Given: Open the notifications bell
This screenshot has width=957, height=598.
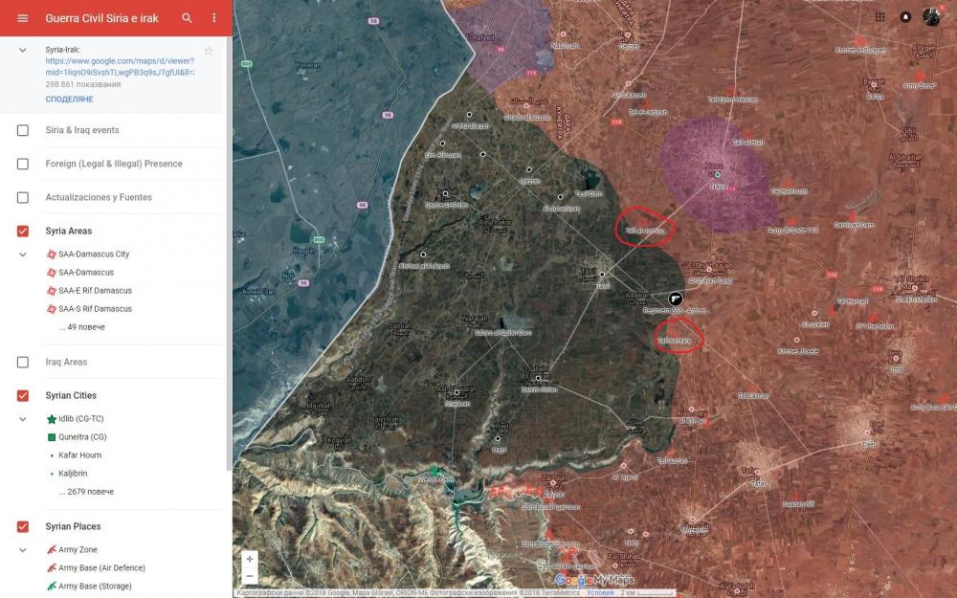Looking at the screenshot, I should (x=905, y=17).
